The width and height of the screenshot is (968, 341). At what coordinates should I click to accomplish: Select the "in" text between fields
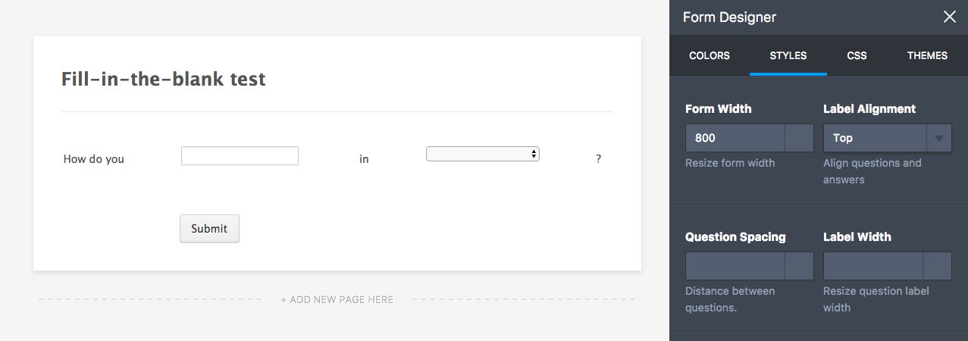364,159
